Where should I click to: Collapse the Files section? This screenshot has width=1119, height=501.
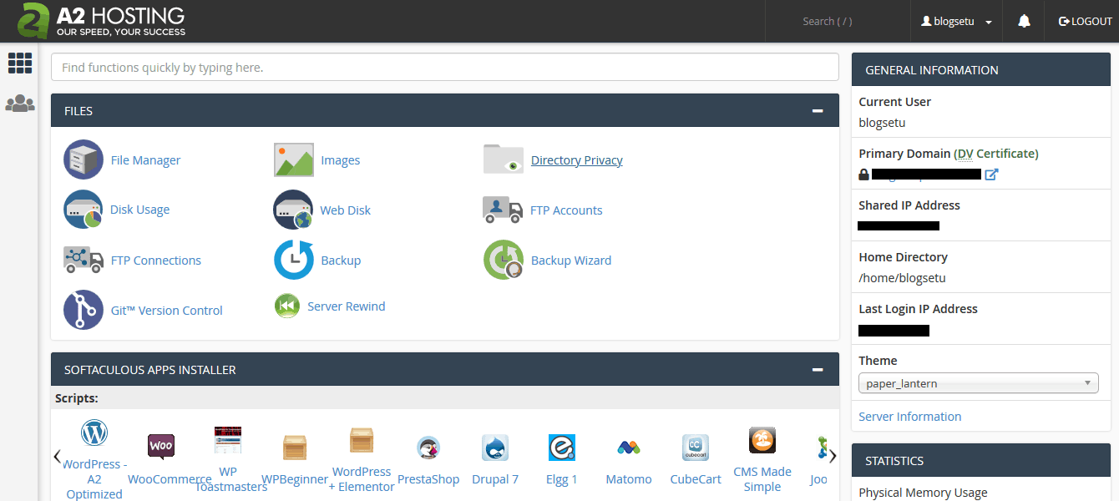point(818,110)
